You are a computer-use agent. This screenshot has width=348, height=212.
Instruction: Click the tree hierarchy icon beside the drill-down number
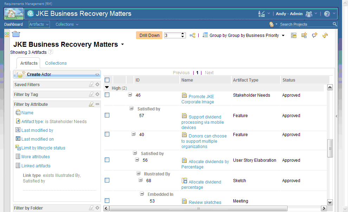click(x=192, y=35)
